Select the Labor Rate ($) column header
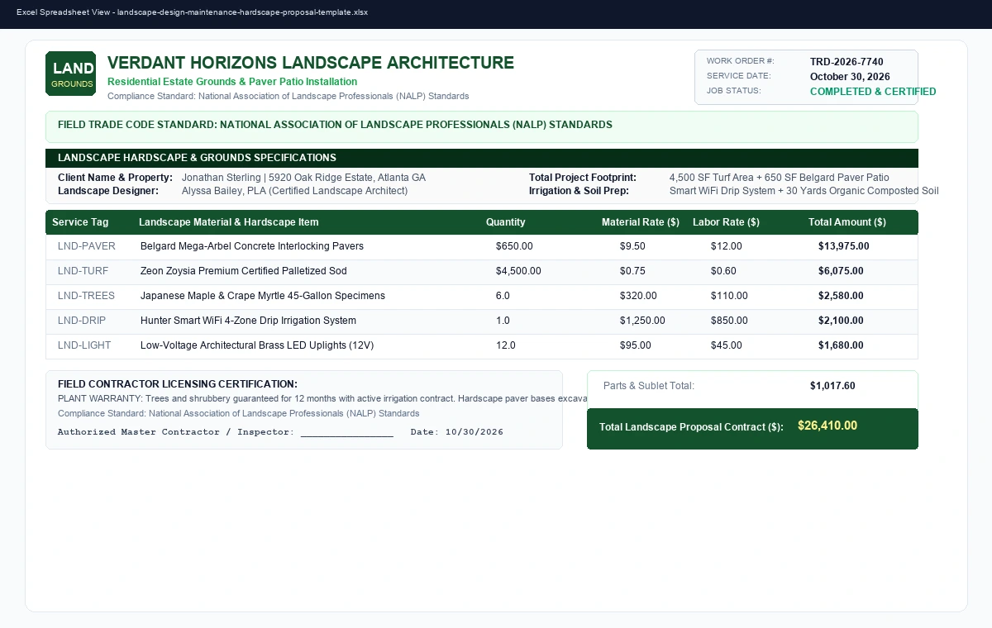992x628 pixels. click(726, 222)
